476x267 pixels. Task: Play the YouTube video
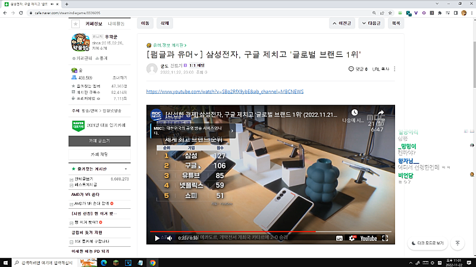click(x=156, y=239)
